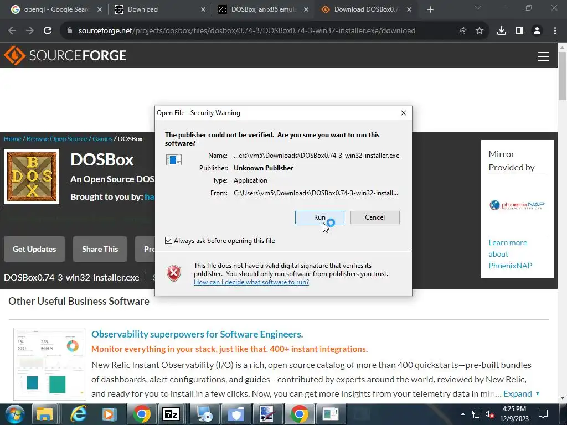Image resolution: width=567 pixels, height=425 pixels.
Task: Open the clock showing 4:25 PM
Action: click(514, 414)
